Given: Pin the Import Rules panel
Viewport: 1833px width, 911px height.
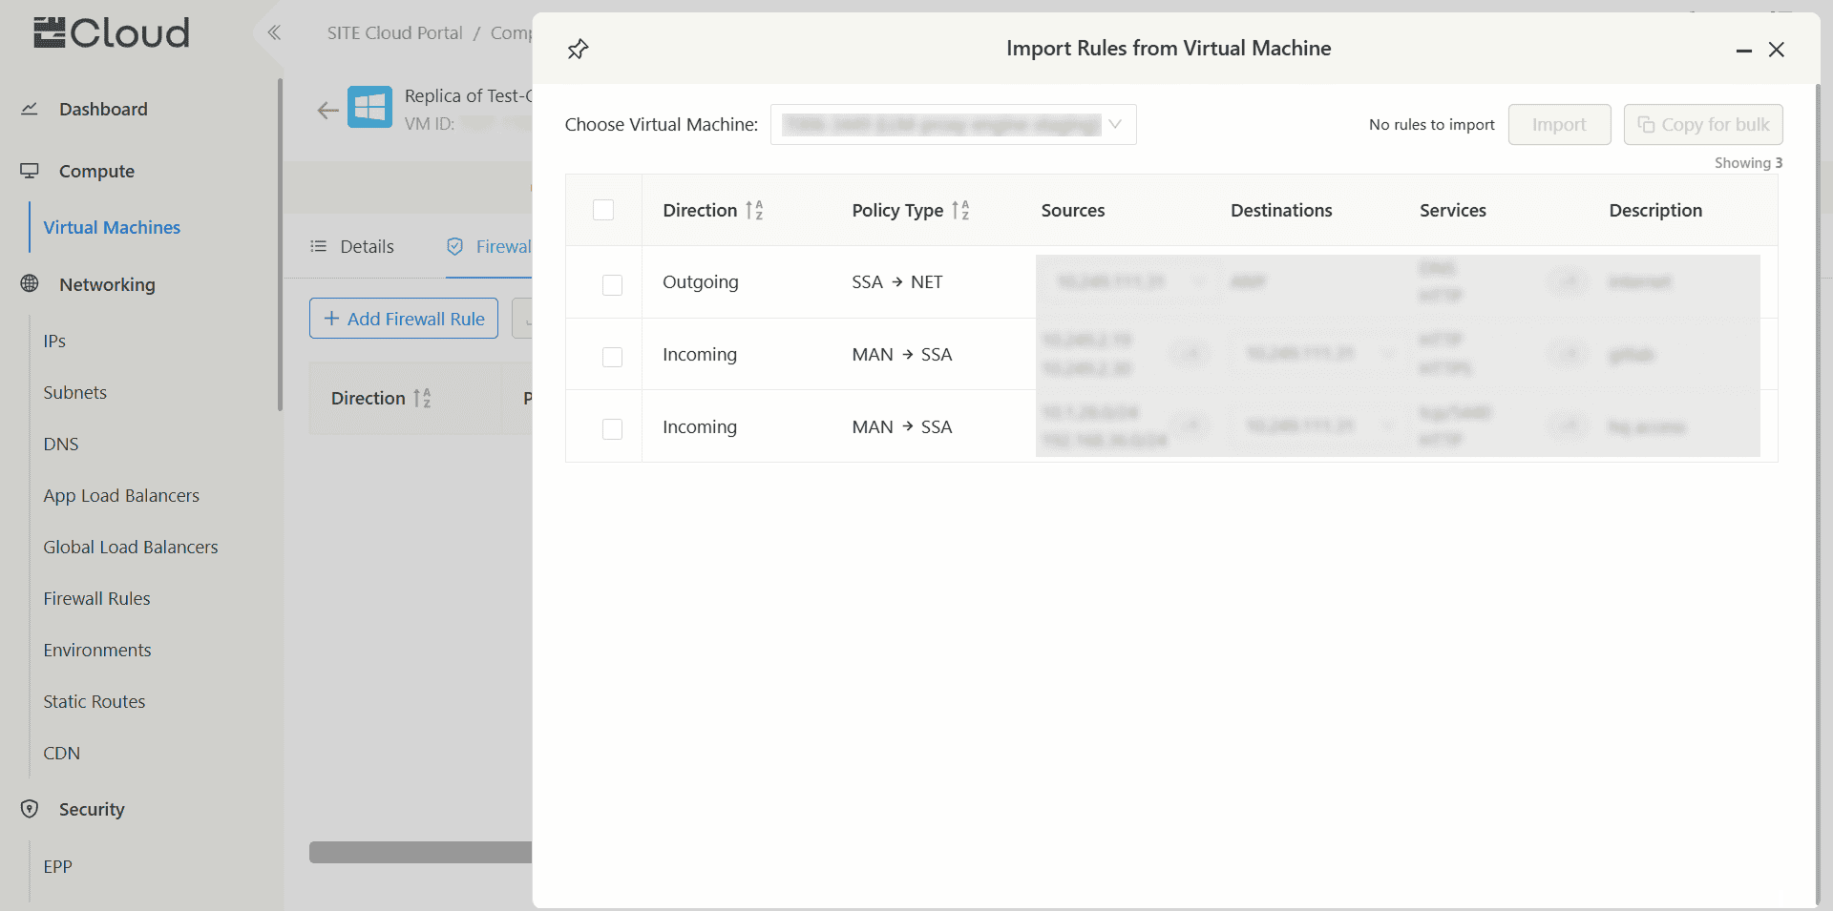Looking at the screenshot, I should pos(578,50).
